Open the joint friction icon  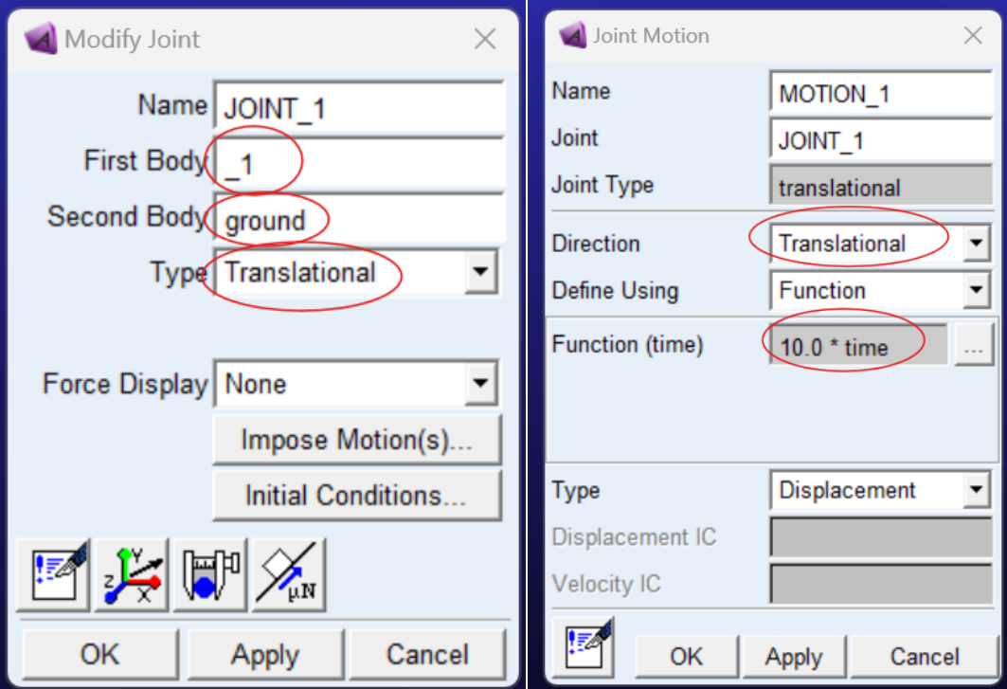289,574
